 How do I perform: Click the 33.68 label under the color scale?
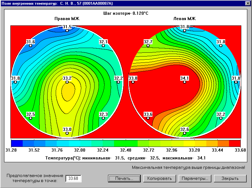[x=240, y=150]
